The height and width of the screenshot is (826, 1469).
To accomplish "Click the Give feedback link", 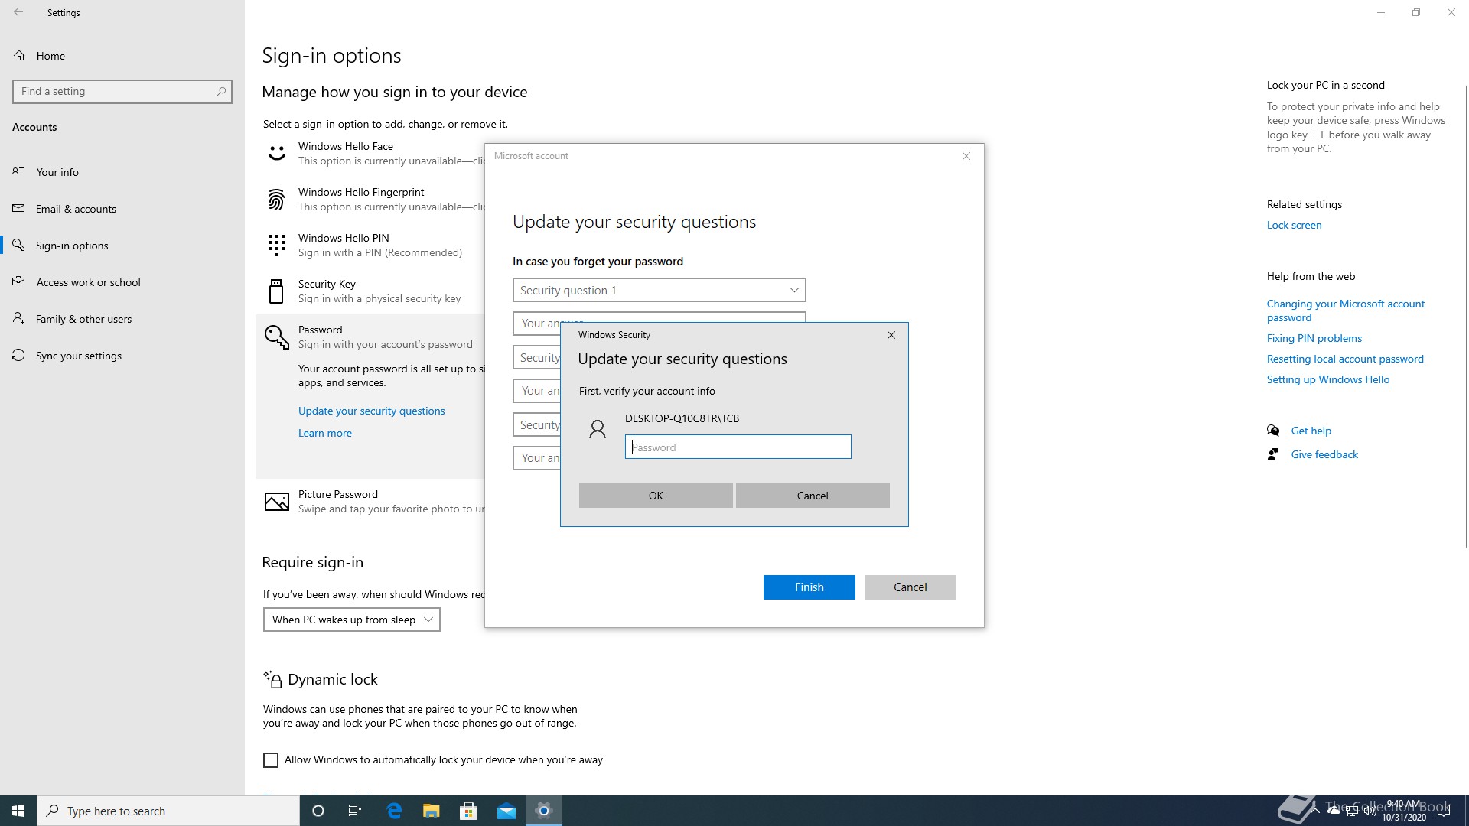I will click(1324, 454).
